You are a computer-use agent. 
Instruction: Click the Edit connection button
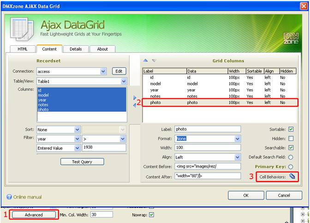tap(119, 71)
